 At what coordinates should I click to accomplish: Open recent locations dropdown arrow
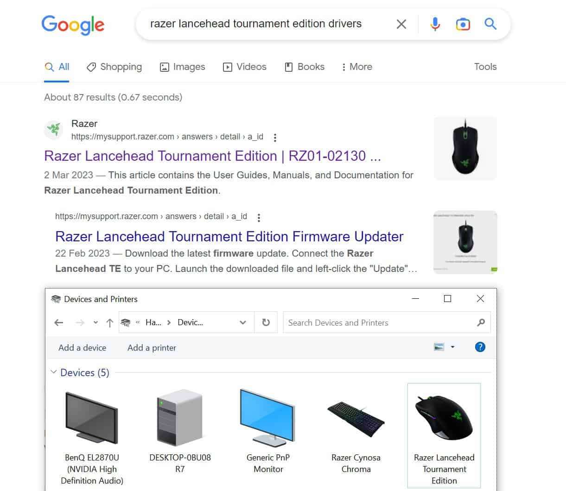pos(95,323)
